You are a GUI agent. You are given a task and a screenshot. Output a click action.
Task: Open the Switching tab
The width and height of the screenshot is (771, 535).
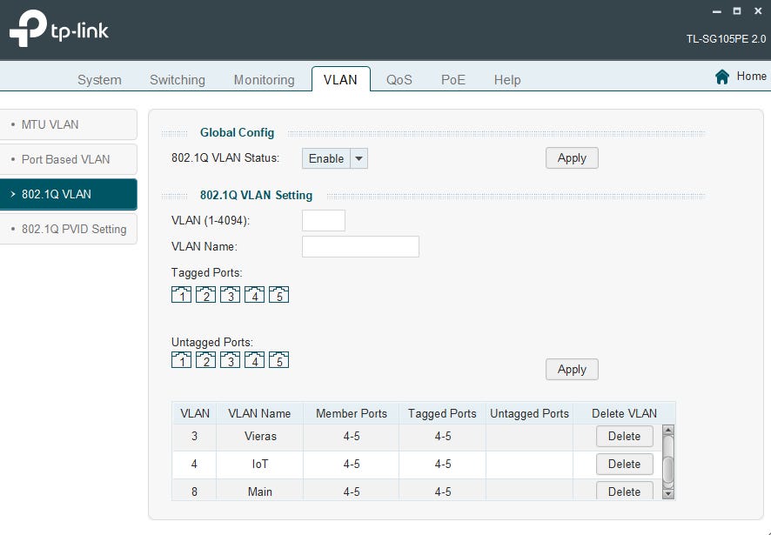coord(178,80)
